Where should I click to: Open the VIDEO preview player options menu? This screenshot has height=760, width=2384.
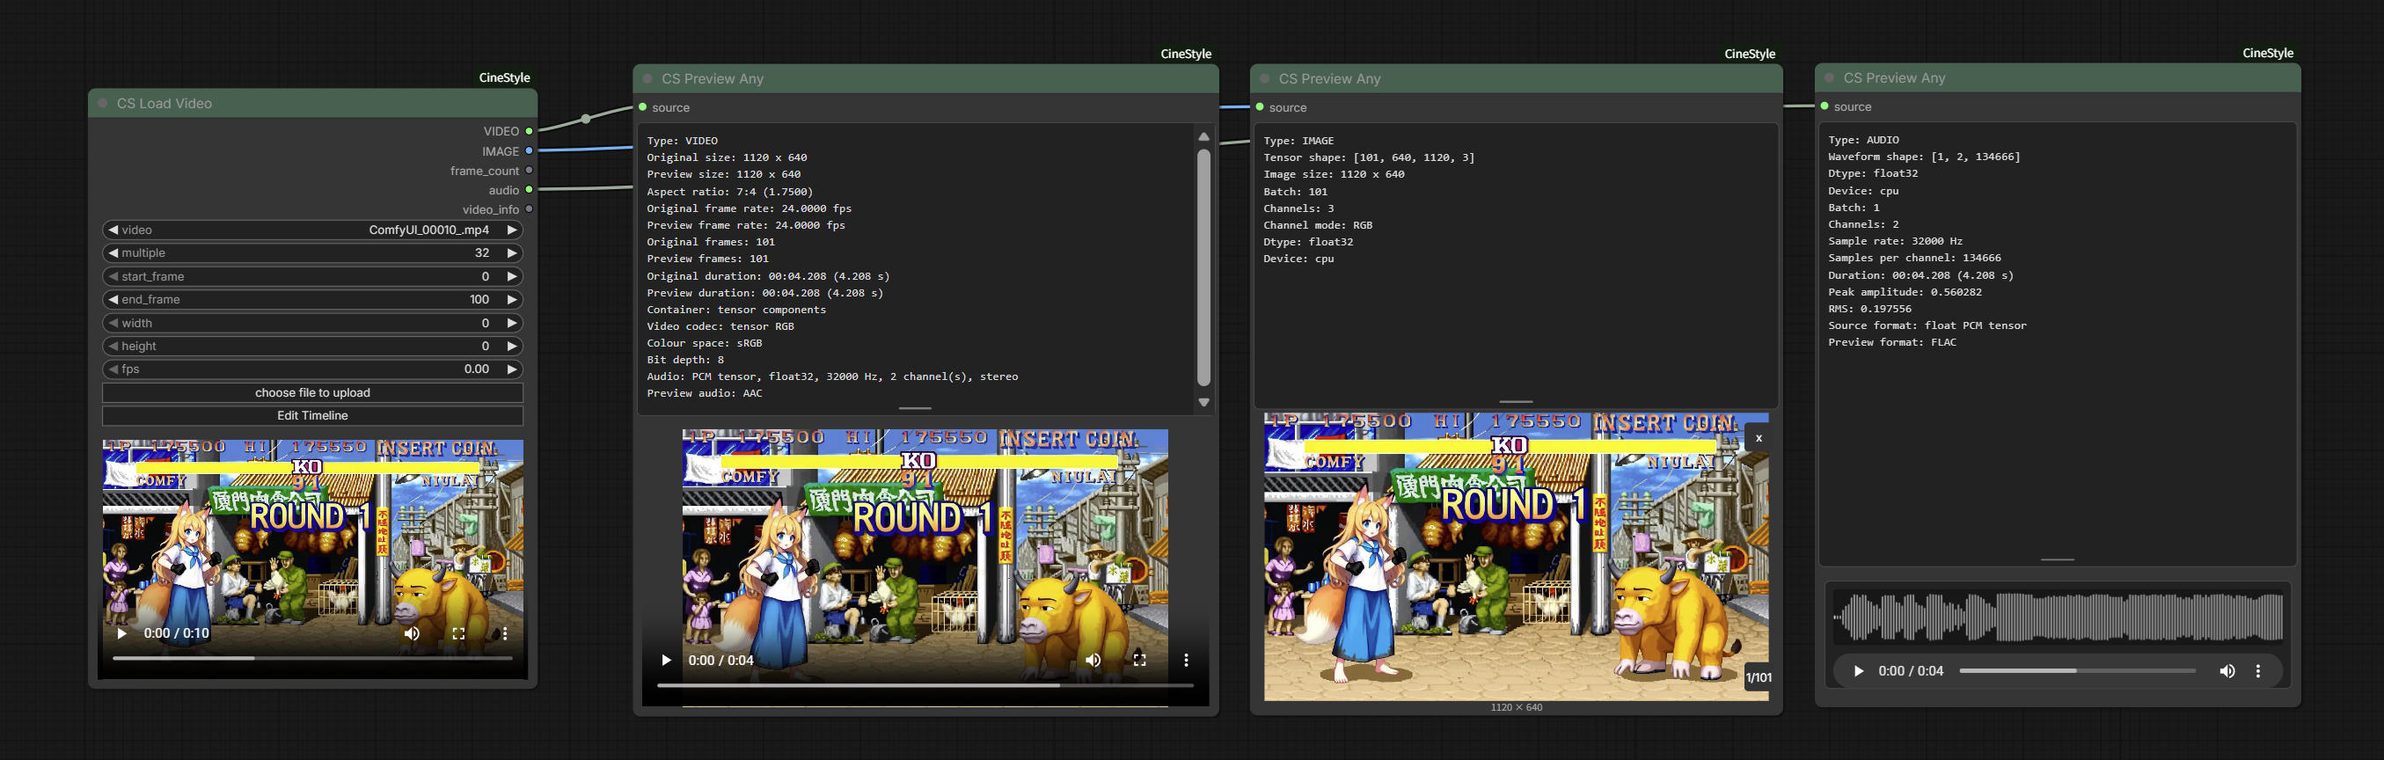[1187, 660]
